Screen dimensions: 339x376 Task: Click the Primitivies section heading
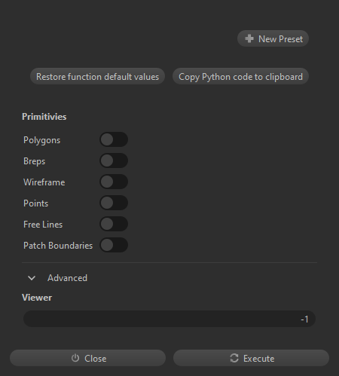pyautogui.click(x=44, y=117)
